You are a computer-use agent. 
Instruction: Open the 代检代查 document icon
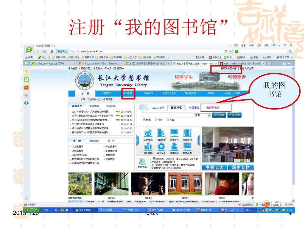click(161, 133)
